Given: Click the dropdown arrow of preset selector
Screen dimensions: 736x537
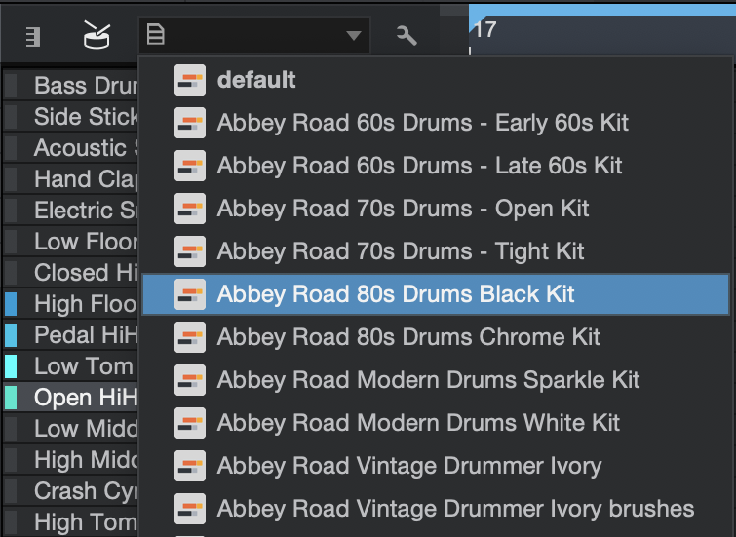Looking at the screenshot, I should [353, 35].
